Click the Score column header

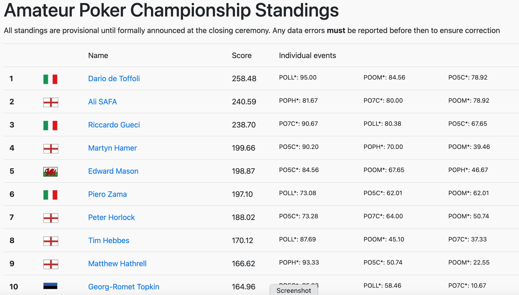242,56
